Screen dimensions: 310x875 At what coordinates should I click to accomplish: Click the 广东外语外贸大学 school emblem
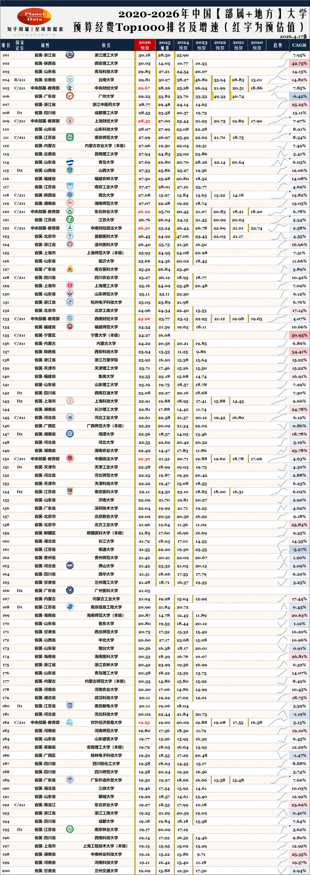pos(70,780)
